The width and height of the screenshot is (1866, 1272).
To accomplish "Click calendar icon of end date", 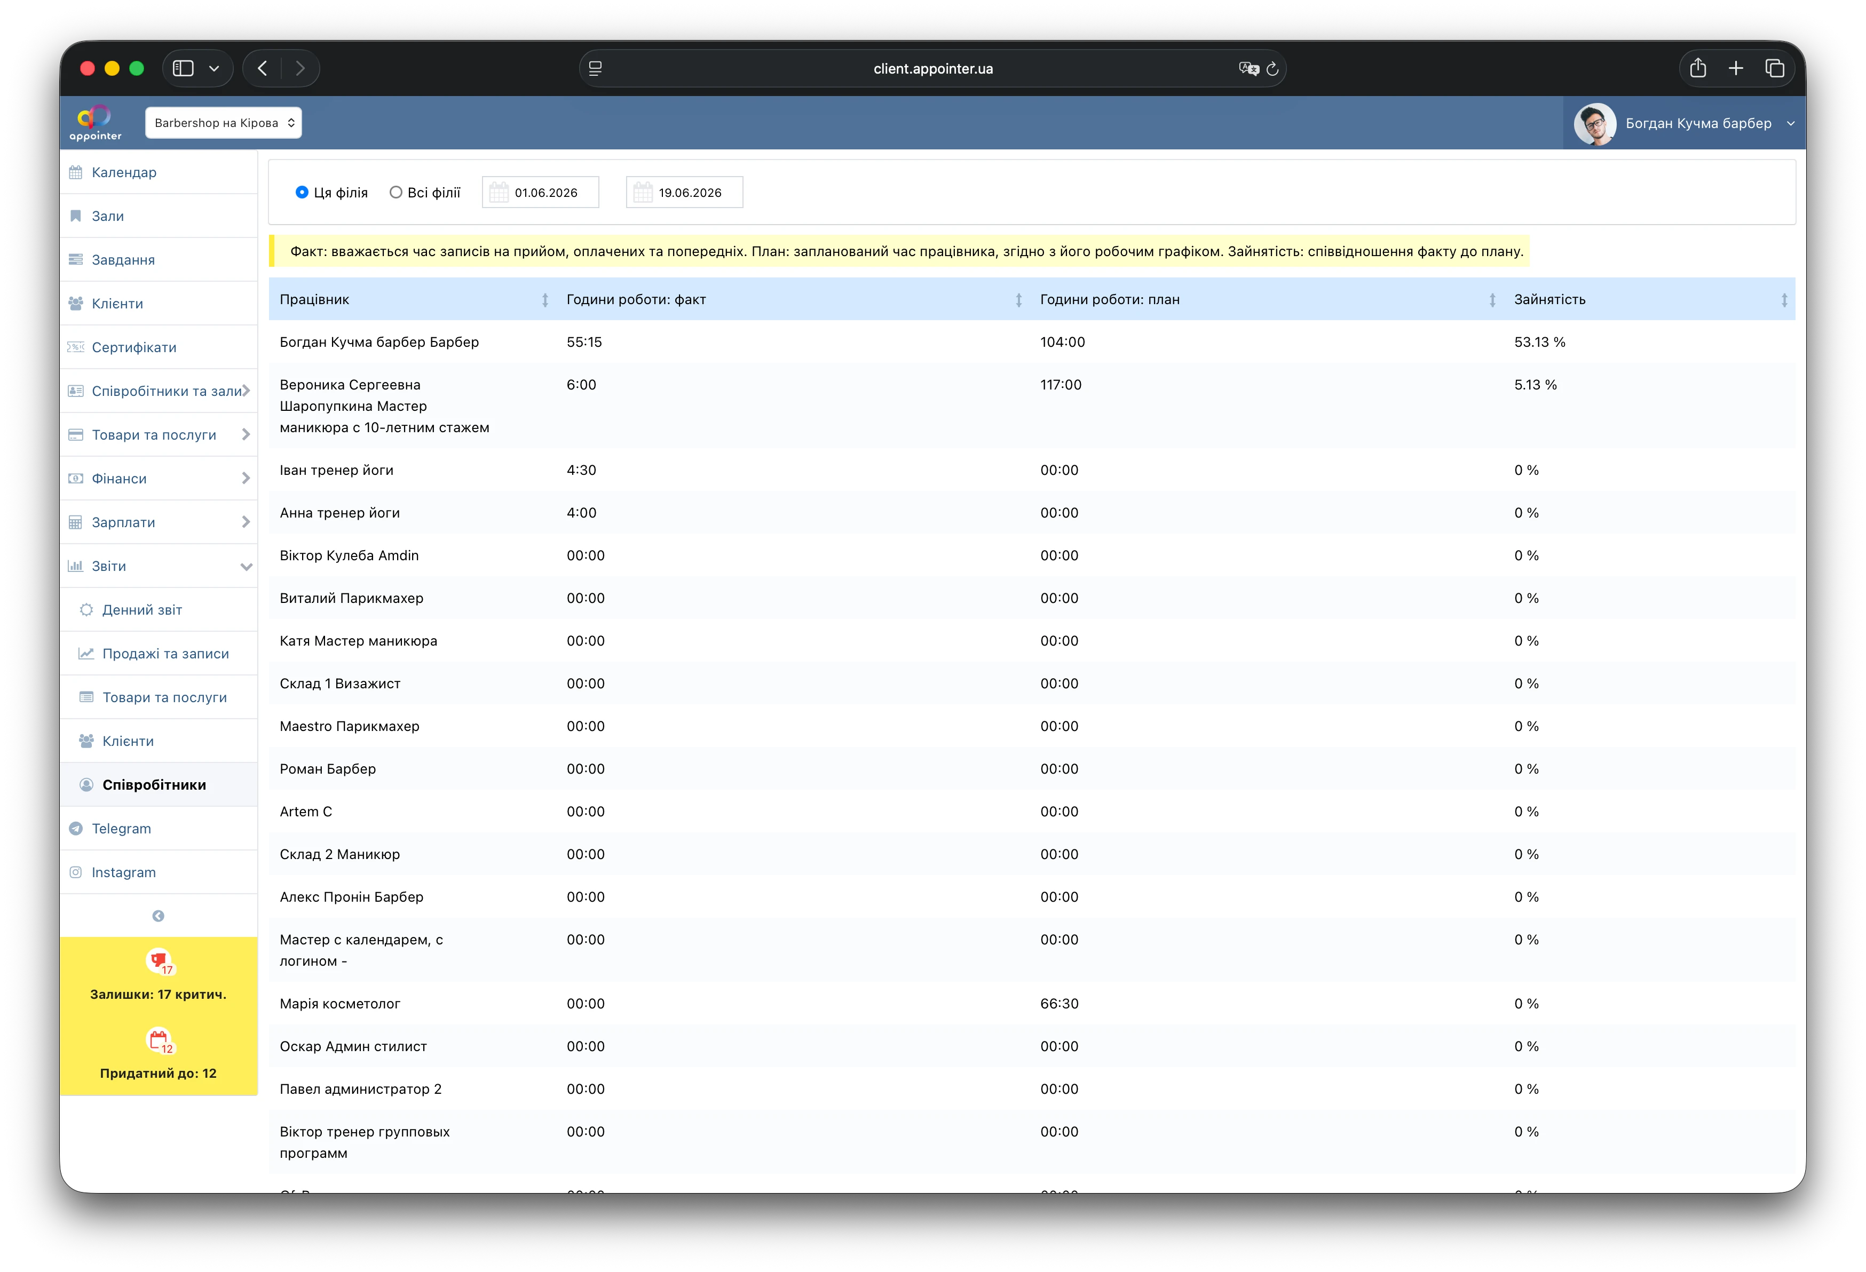I will coord(643,192).
